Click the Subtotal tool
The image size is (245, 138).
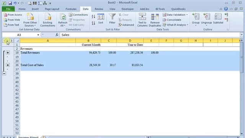pyautogui.click(x=218, y=18)
